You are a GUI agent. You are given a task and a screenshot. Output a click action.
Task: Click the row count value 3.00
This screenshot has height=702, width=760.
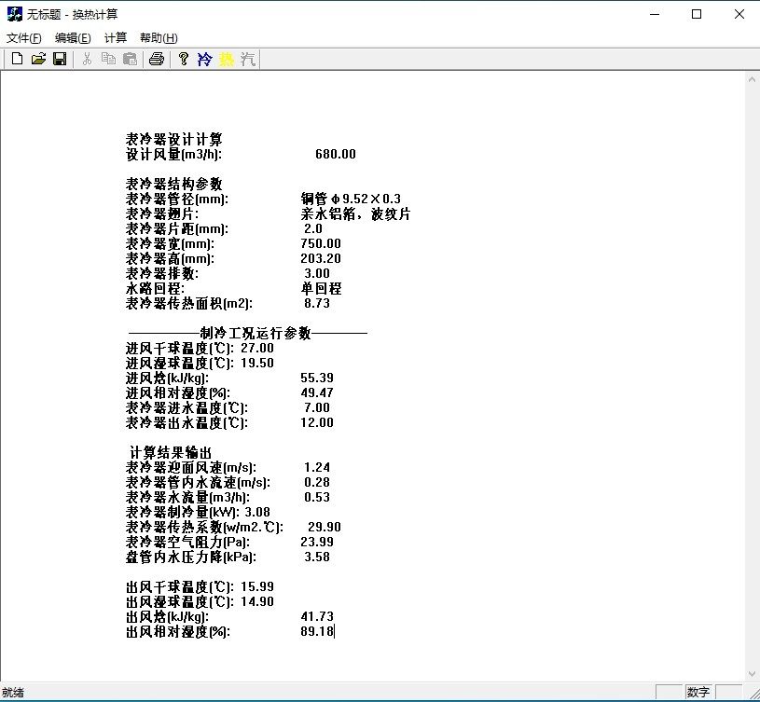(317, 273)
